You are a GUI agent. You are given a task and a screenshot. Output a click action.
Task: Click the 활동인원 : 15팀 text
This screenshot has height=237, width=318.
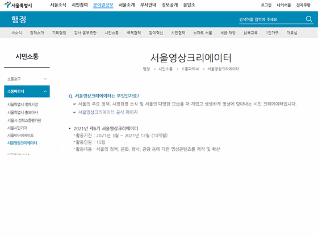click(x=90, y=142)
